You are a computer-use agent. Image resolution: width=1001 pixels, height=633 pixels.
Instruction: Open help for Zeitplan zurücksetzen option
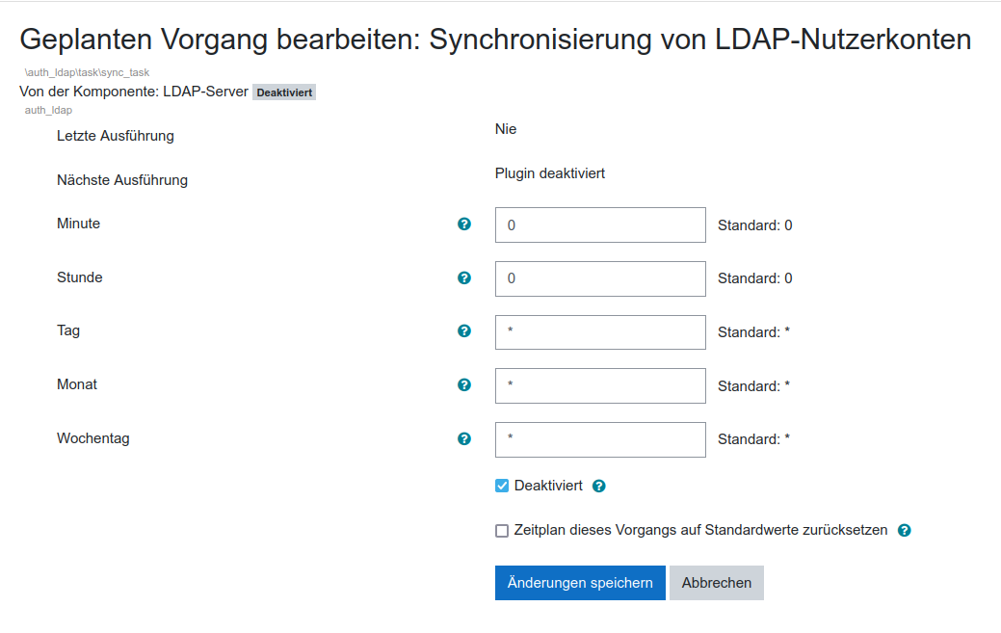point(904,531)
